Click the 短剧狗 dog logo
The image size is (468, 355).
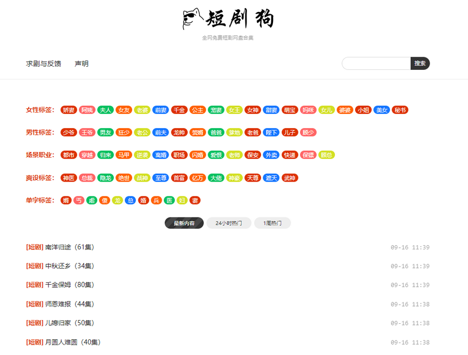[228, 19]
